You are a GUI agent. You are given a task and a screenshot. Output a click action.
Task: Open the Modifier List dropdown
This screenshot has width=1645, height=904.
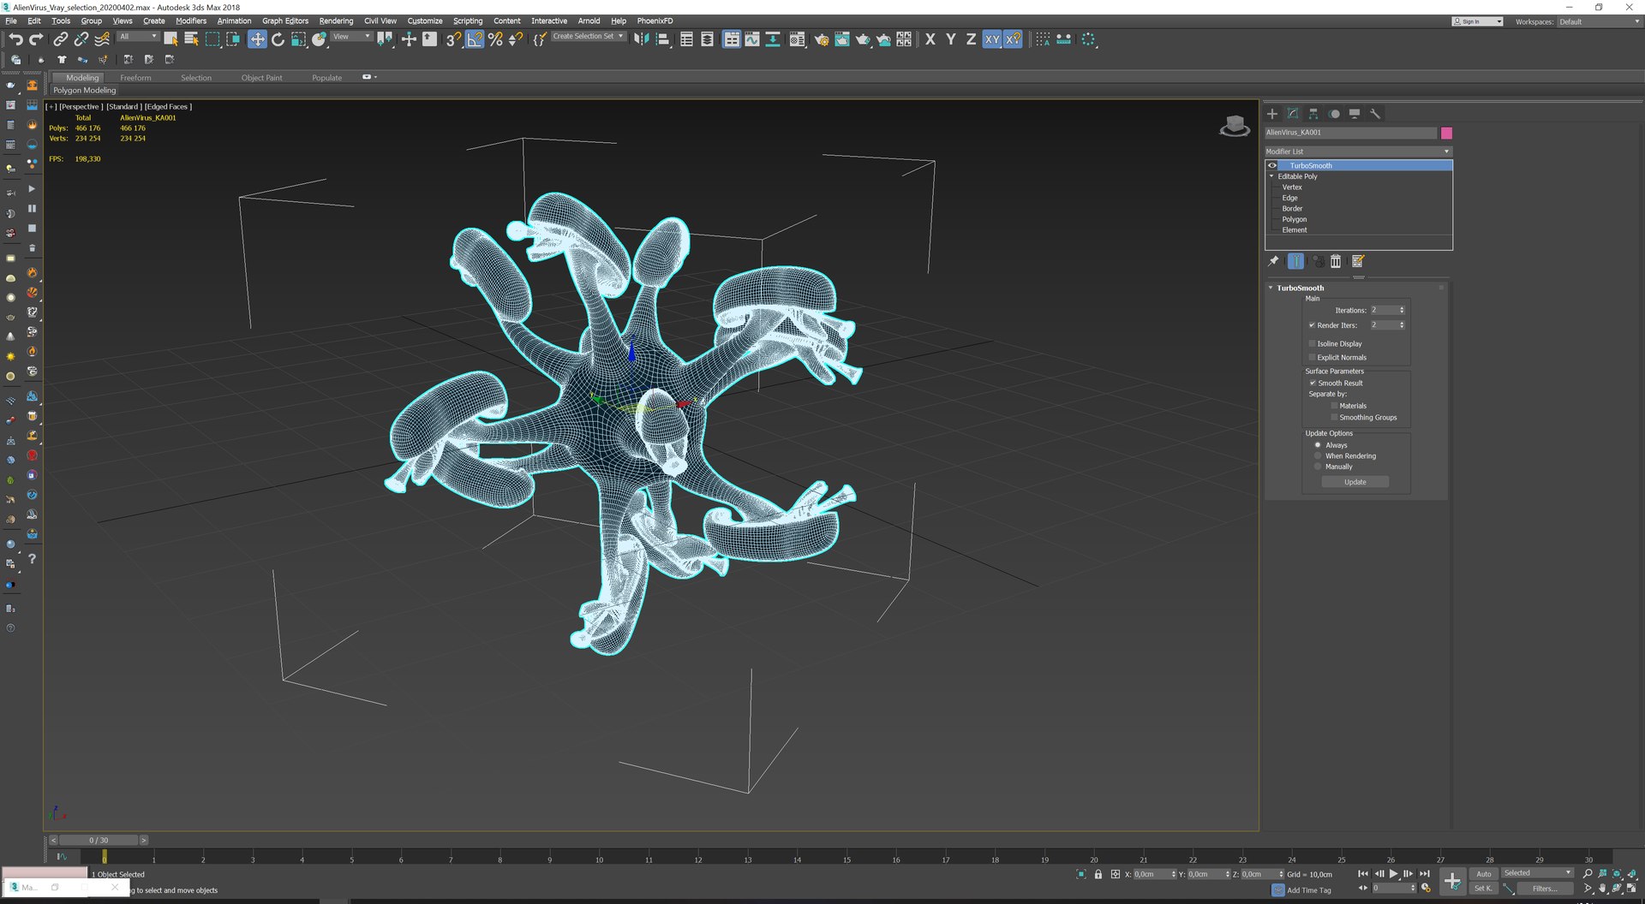click(1359, 152)
